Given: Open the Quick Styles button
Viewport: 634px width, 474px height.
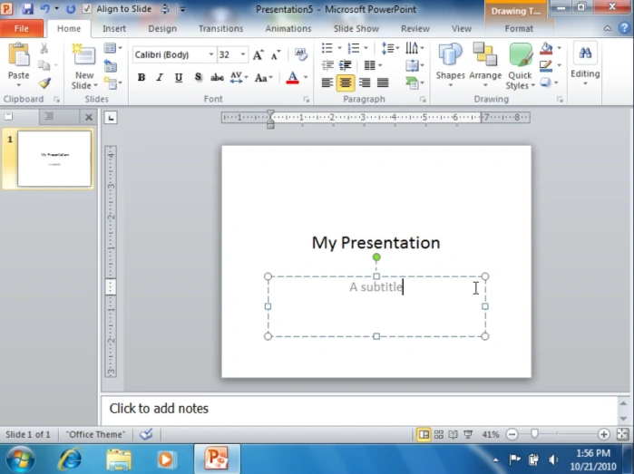Looking at the screenshot, I should coord(520,66).
